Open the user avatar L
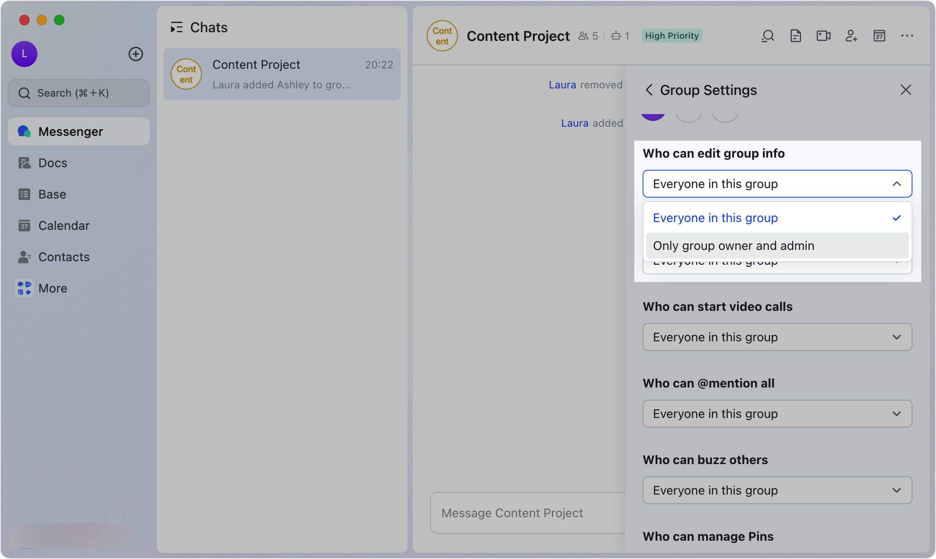The height and width of the screenshot is (559, 936). pos(24,54)
